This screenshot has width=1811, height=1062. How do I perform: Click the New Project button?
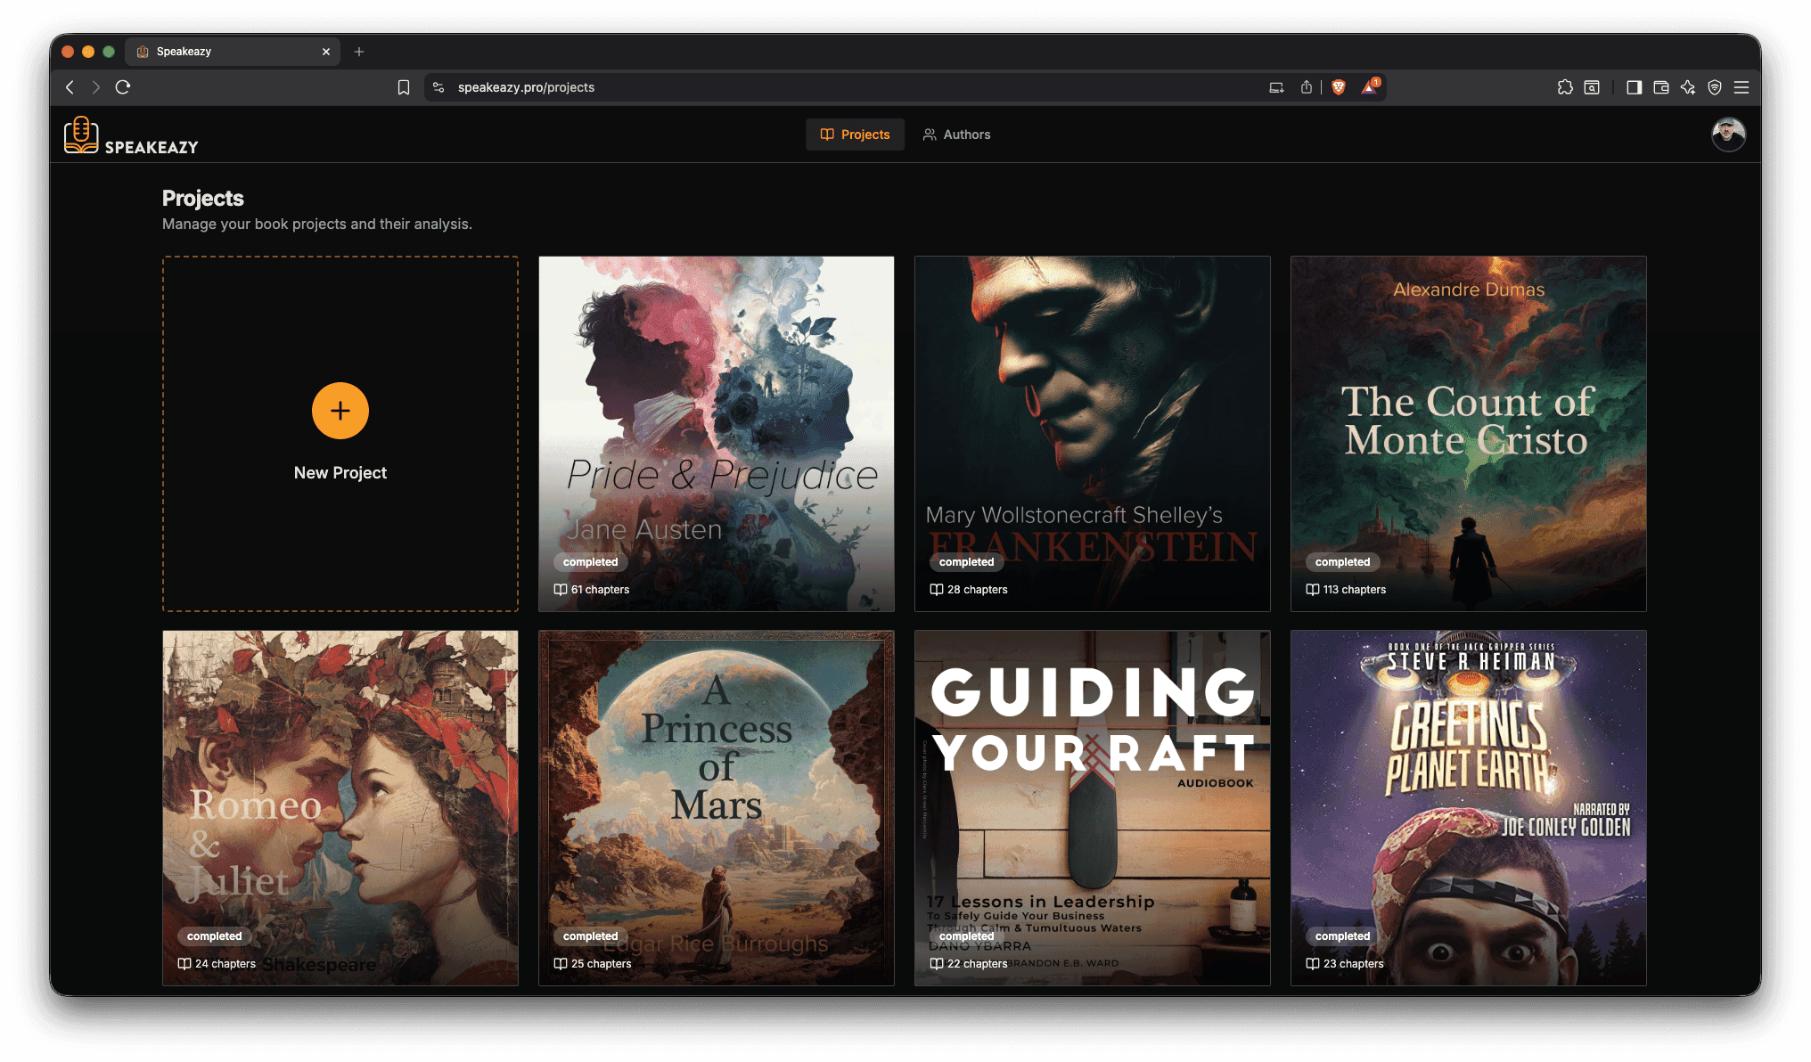pyautogui.click(x=340, y=434)
